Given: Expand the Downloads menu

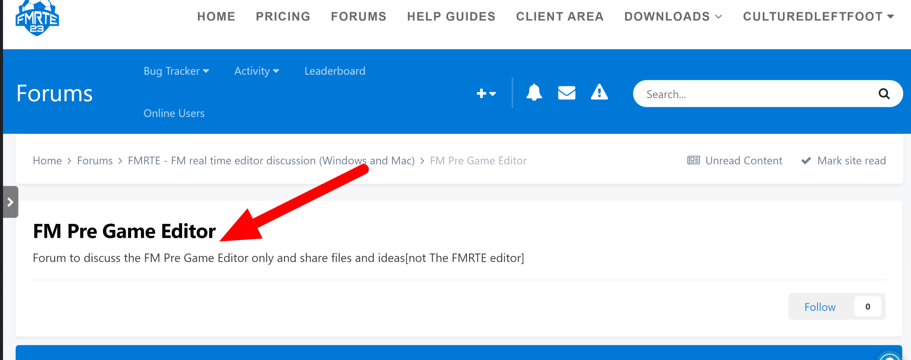Looking at the screenshot, I should [x=673, y=16].
